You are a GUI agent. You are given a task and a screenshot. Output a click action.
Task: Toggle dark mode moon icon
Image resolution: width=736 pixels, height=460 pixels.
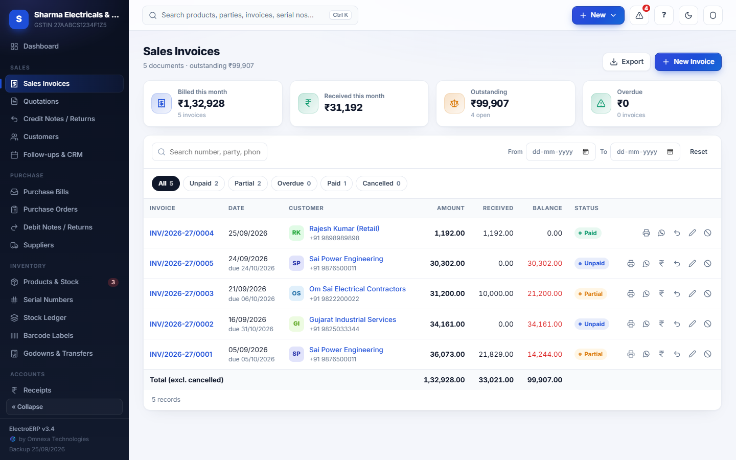[688, 15]
